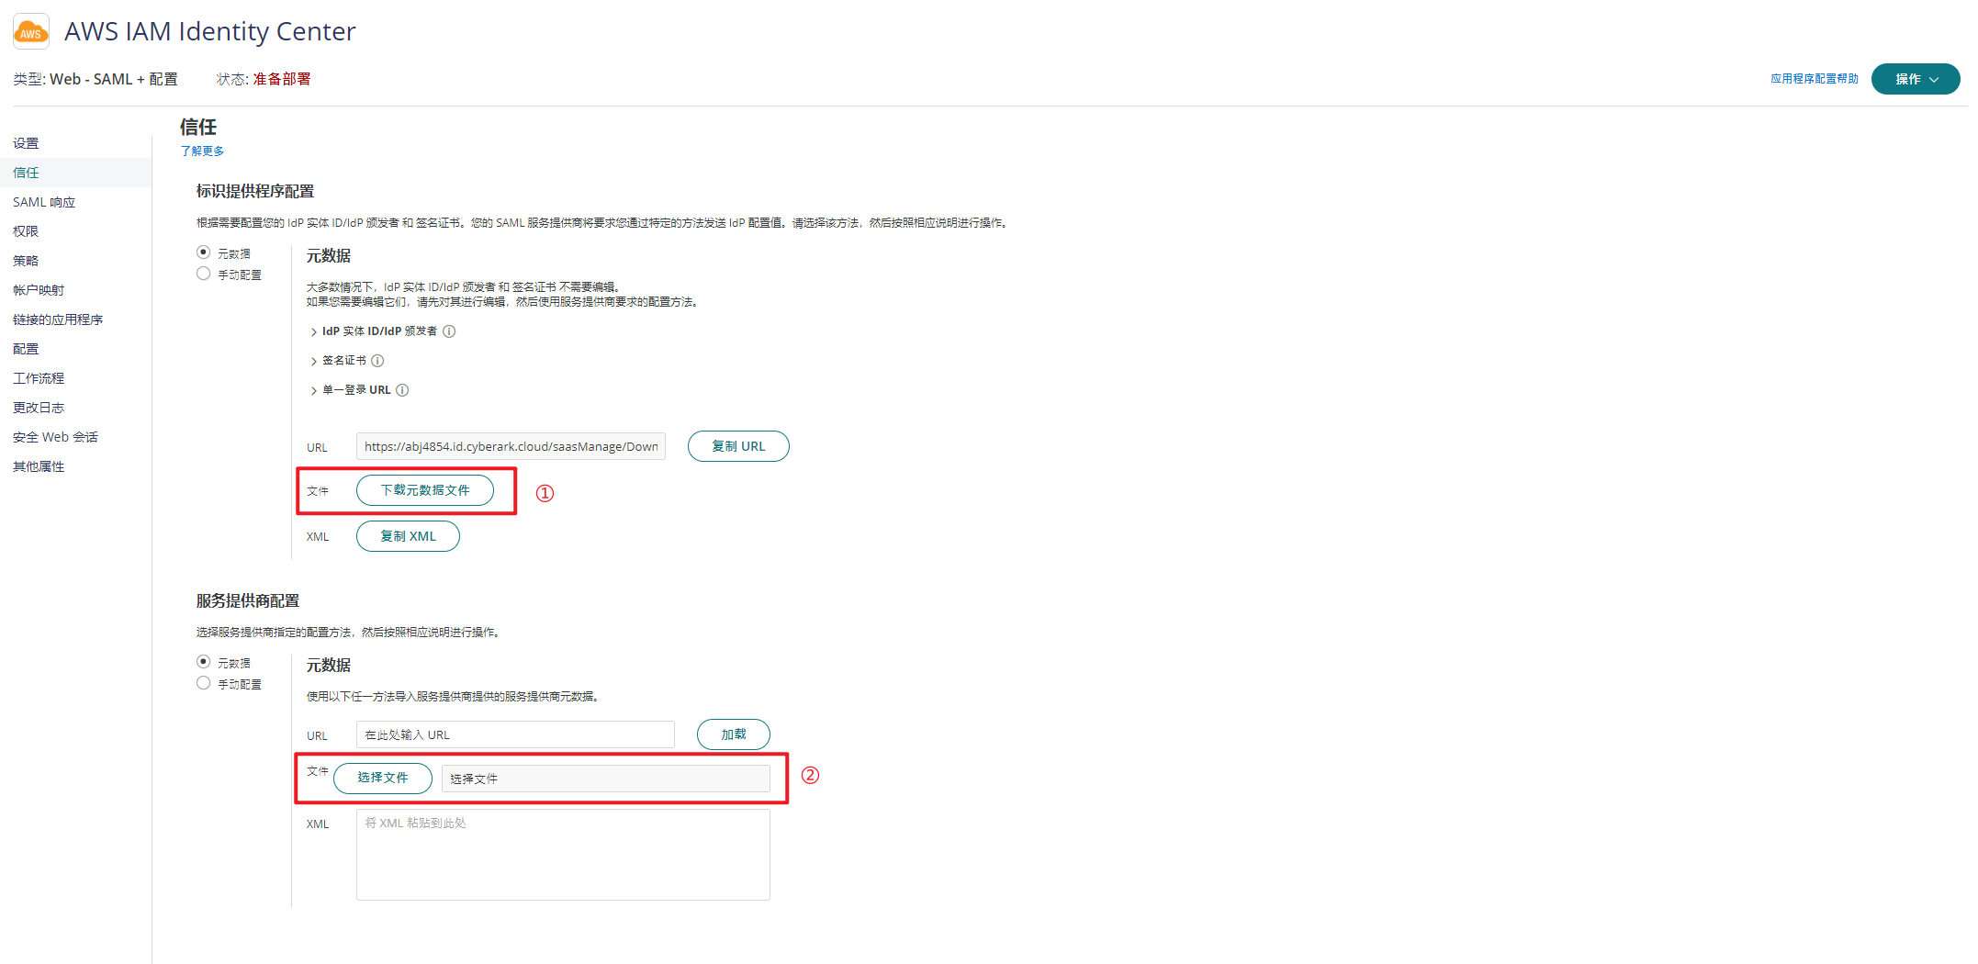Go to SAML 响应 in the sidebar

[x=44, y=202]
